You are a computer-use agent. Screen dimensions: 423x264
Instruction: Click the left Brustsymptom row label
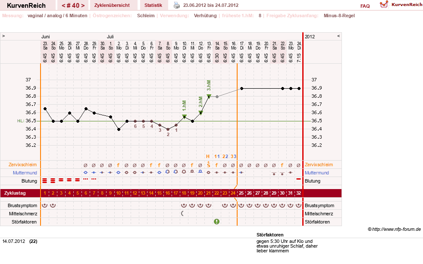coord(22,205)
